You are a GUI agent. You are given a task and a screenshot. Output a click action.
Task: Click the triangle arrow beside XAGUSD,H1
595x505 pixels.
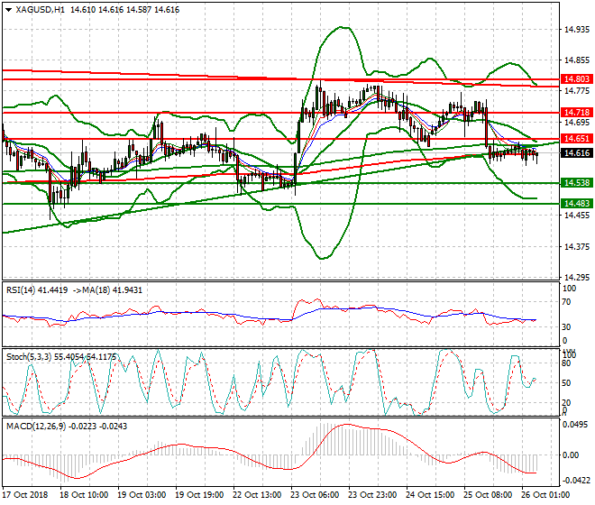[x=9, y=10]
